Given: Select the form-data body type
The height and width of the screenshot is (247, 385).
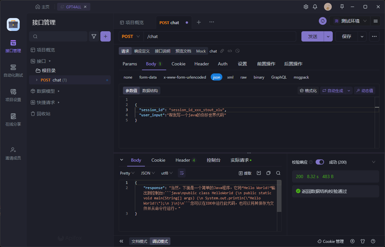Looking at the screenshot, I should [148, 77].
